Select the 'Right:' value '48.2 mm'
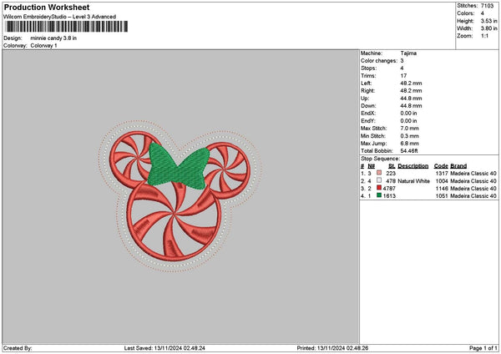This screenshot has height=354, width=501. [x=411, y=91]
